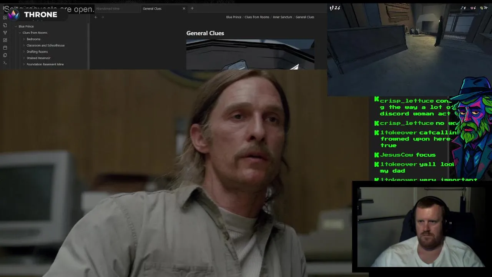Click the step count 26 in game HUD
Screen dimensions: 492x277
click(x=337, y=8)
